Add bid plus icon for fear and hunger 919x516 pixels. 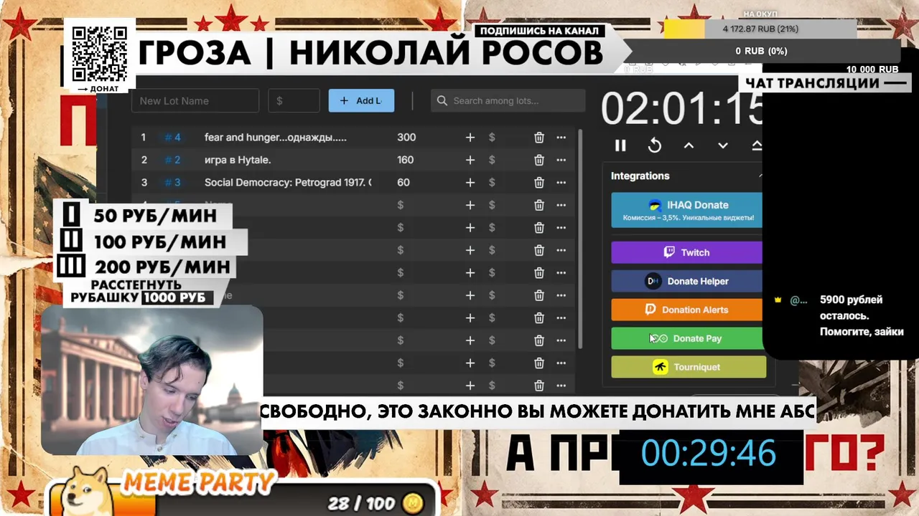click(x=470, y=138)
